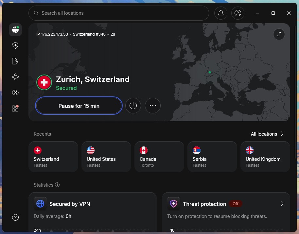Open notifications bell

[221, 13]
